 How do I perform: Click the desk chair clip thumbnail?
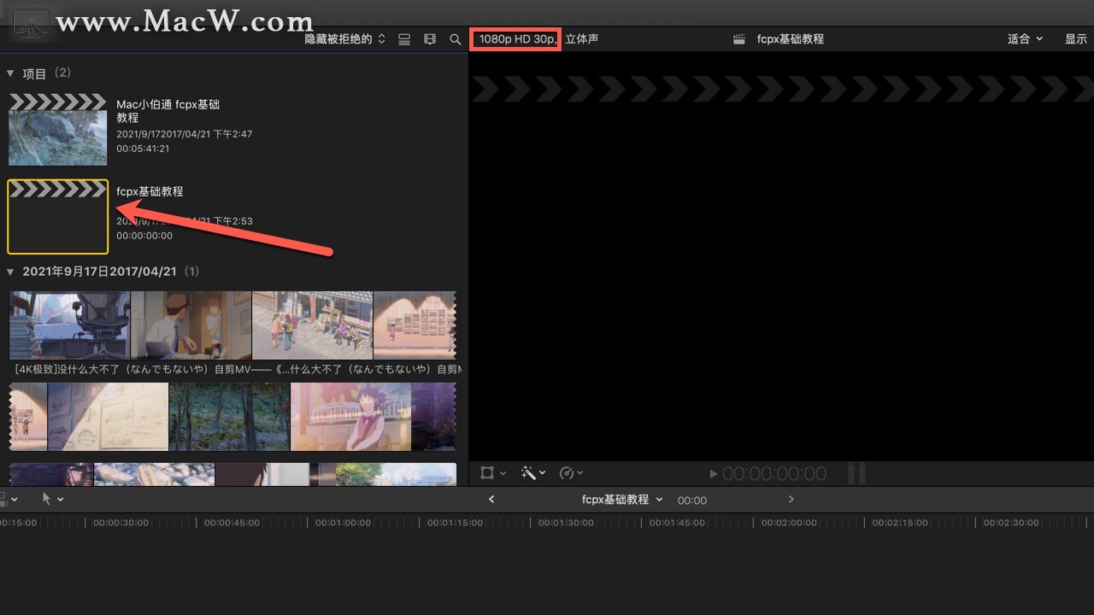tap(70, 325)
